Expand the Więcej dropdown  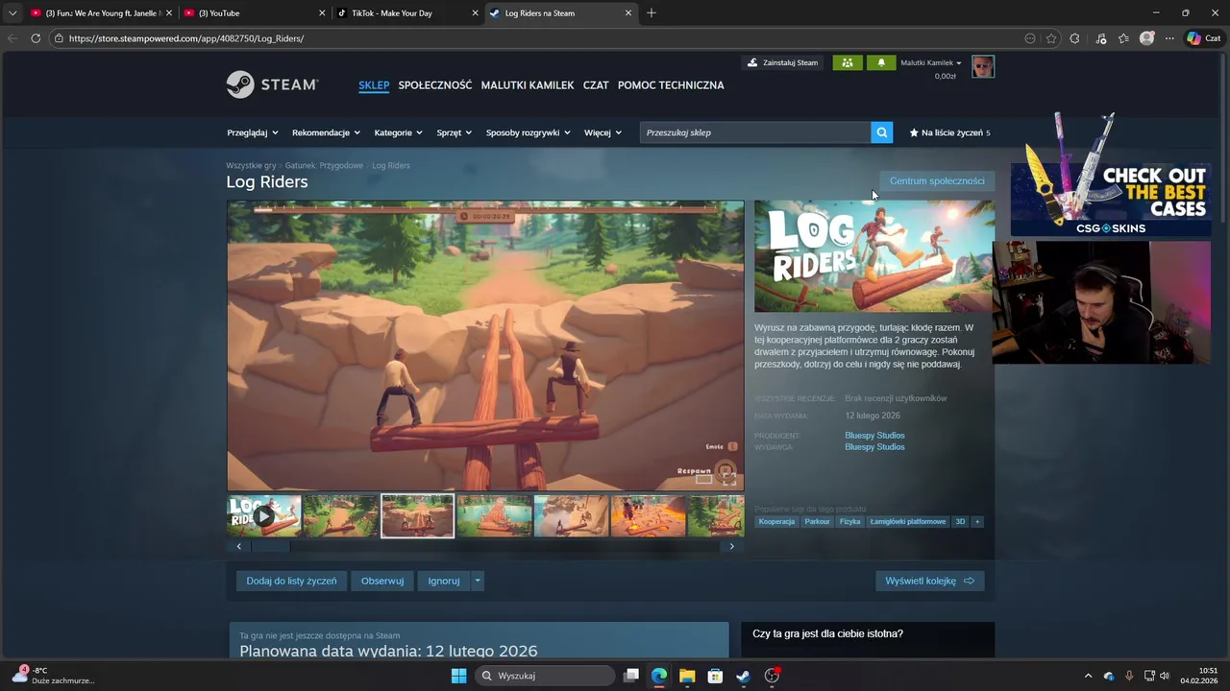coord(603,132)
